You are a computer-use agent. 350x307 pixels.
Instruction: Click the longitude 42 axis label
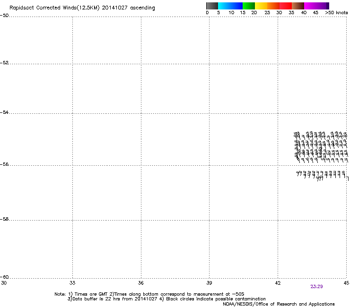tap(278, 283)
